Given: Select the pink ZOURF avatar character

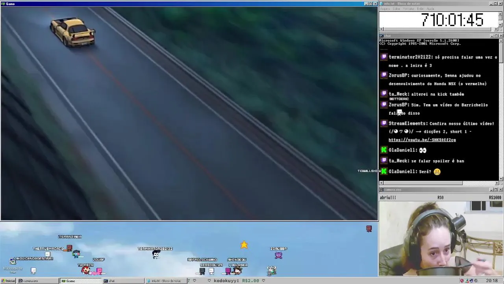Looking at the screenshot, I should [x=98, y=271].
